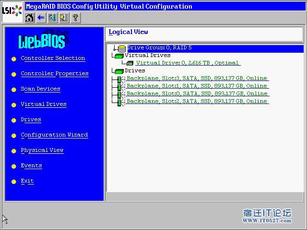Viewport: 307px width, 230px height.
Task: Select the Drives tree node label
Action: (135, 70)
